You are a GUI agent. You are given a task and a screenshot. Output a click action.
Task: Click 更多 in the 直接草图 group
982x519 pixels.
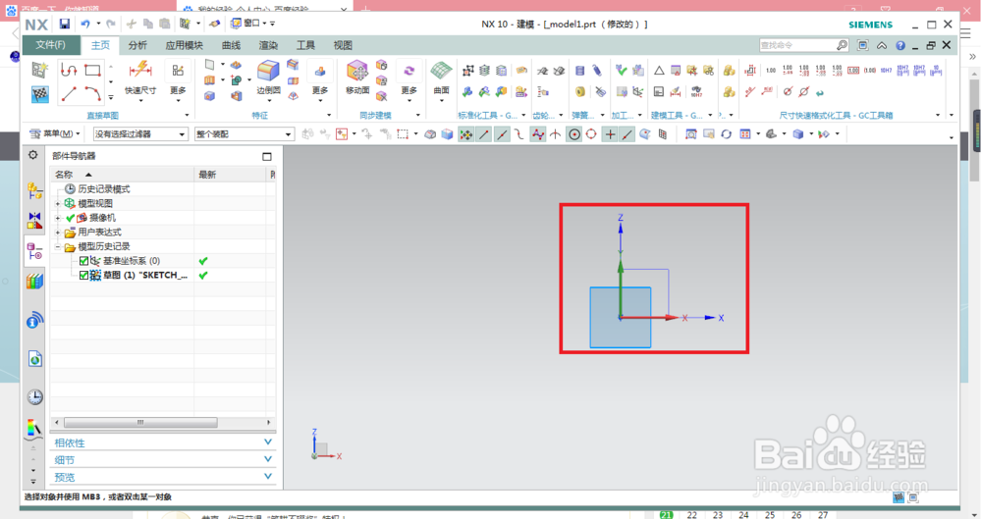point(178,80)
